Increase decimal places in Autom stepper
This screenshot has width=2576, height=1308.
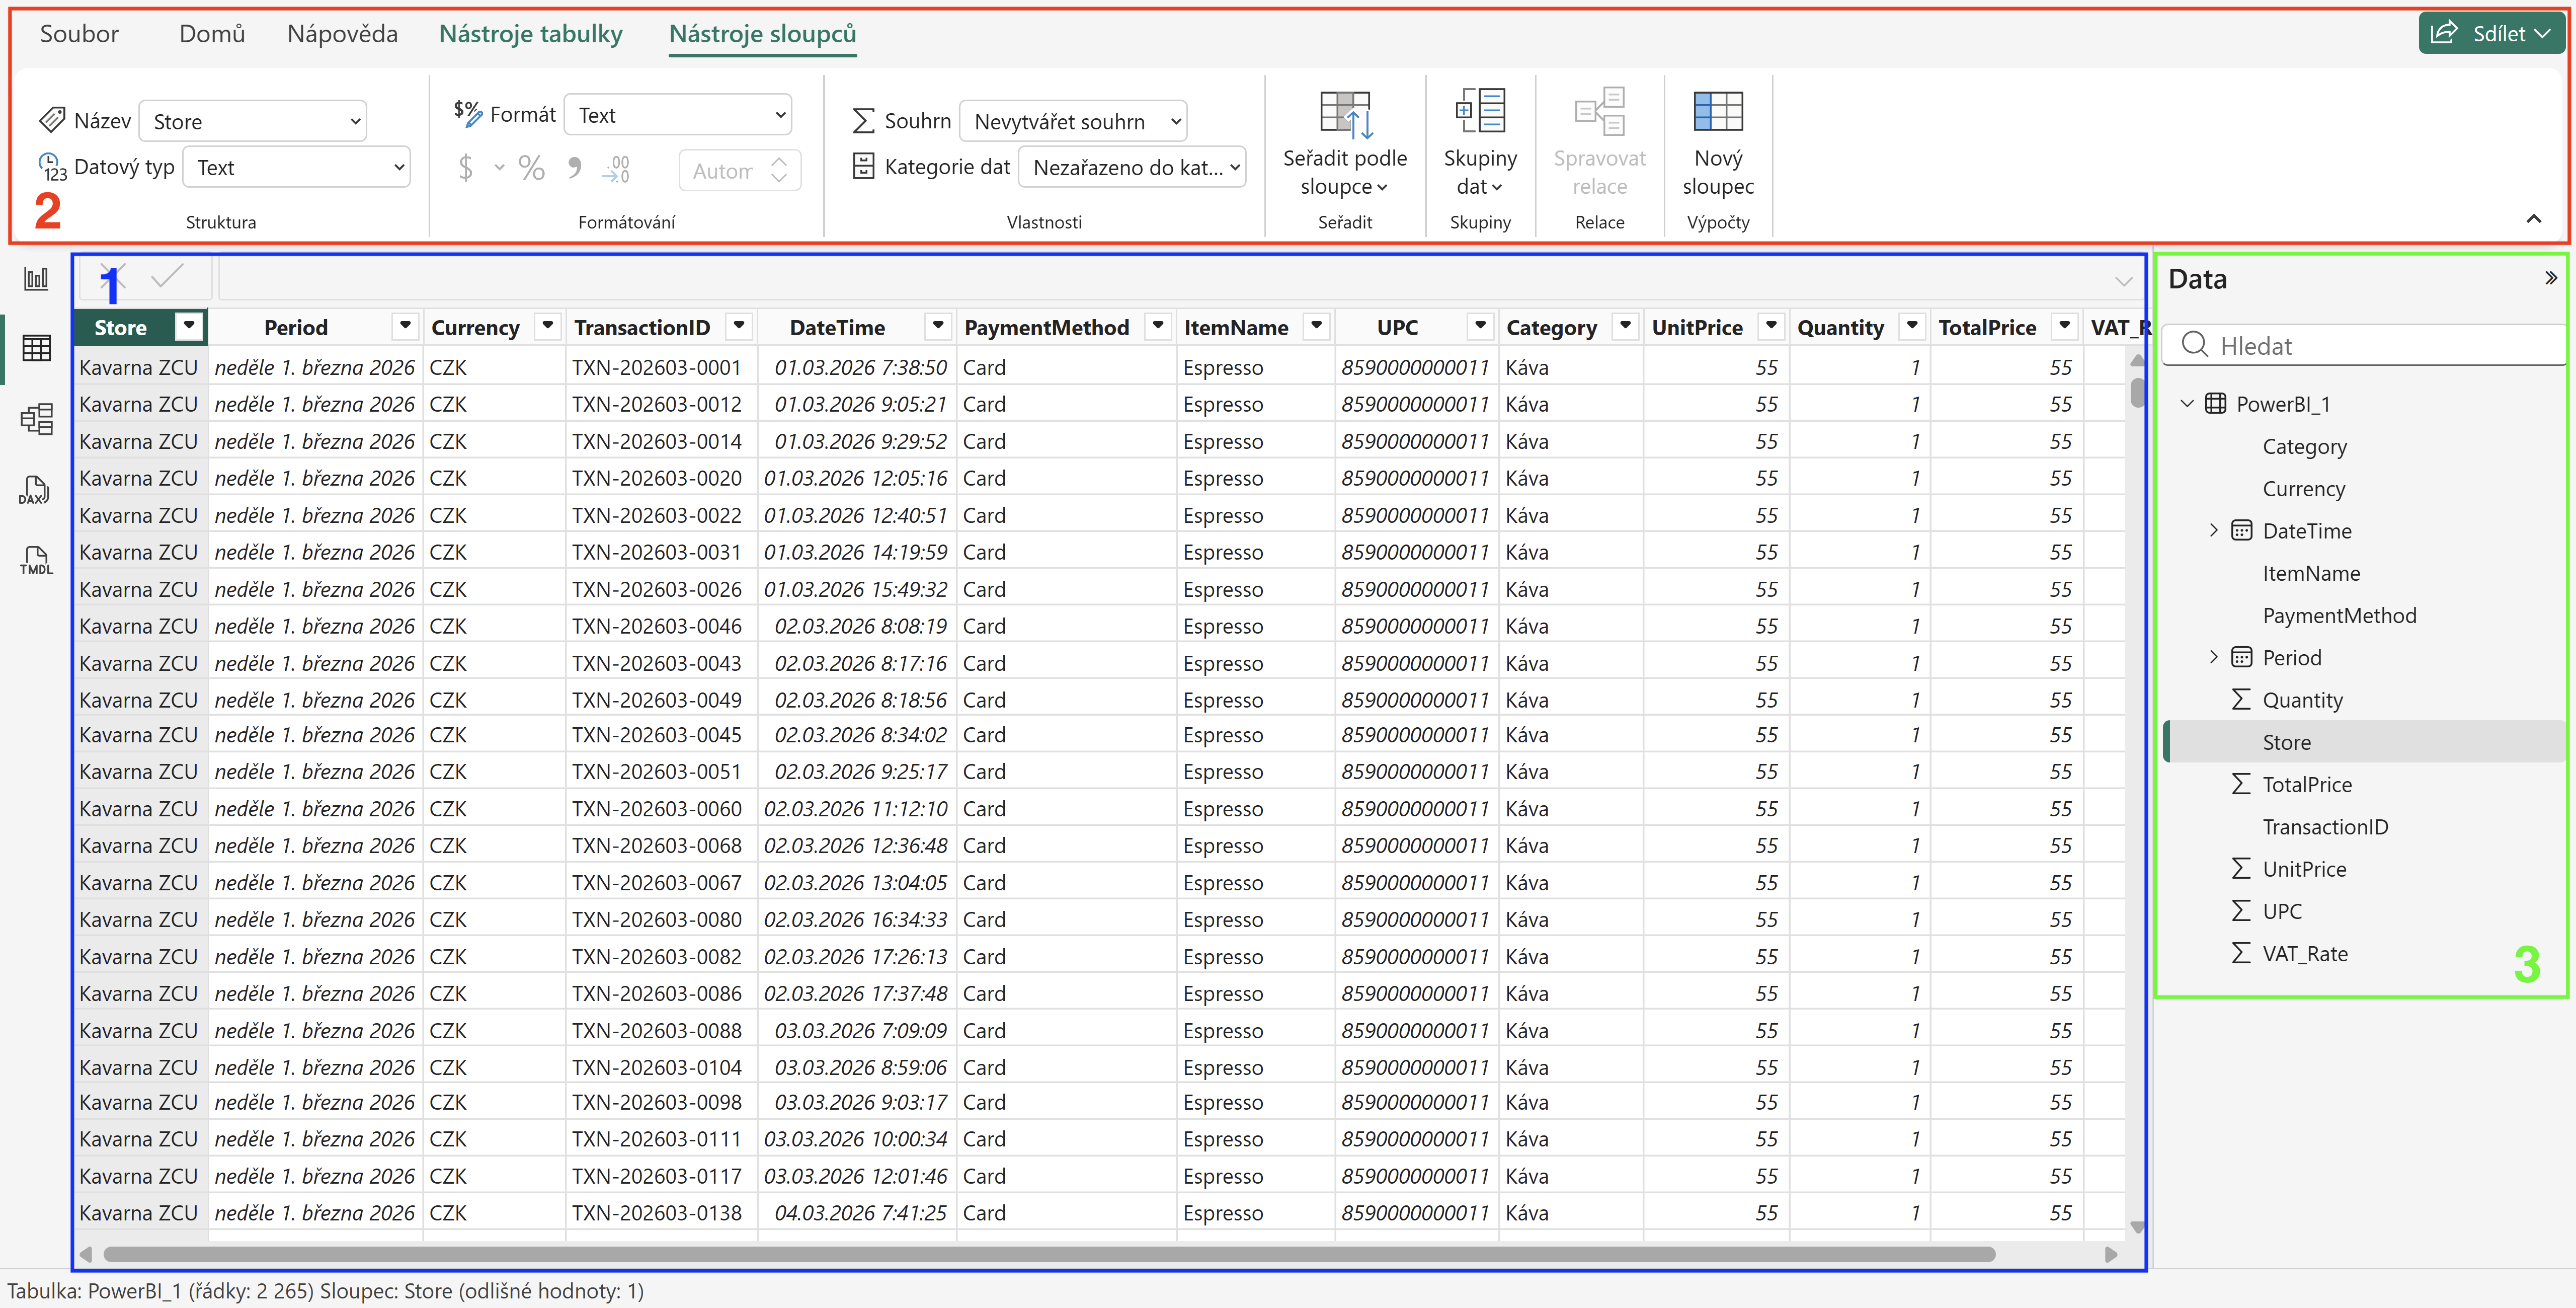(780, 160)
